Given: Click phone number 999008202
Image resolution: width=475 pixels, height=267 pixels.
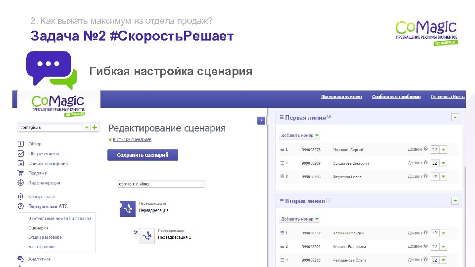Looking at the screenshot, I should [311, 247].
